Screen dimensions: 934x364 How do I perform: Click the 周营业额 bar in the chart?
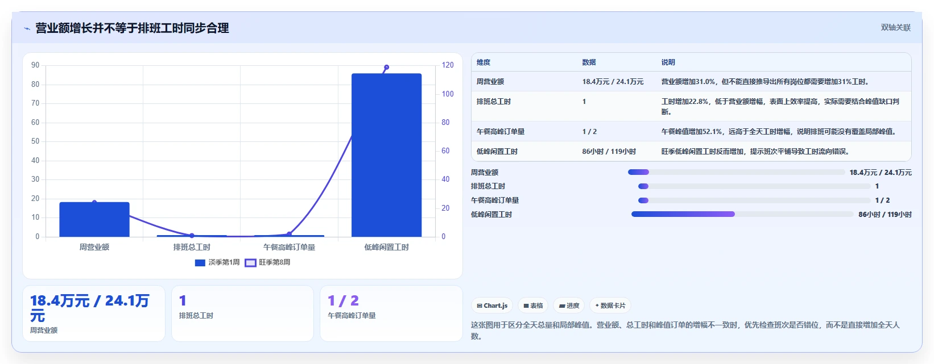click(x=94, y=219)
